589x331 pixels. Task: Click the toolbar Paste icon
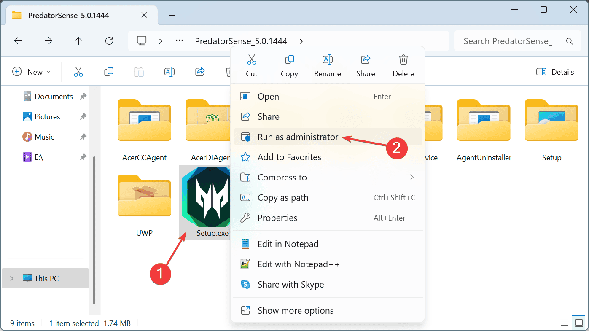click(x=139, y=72)
